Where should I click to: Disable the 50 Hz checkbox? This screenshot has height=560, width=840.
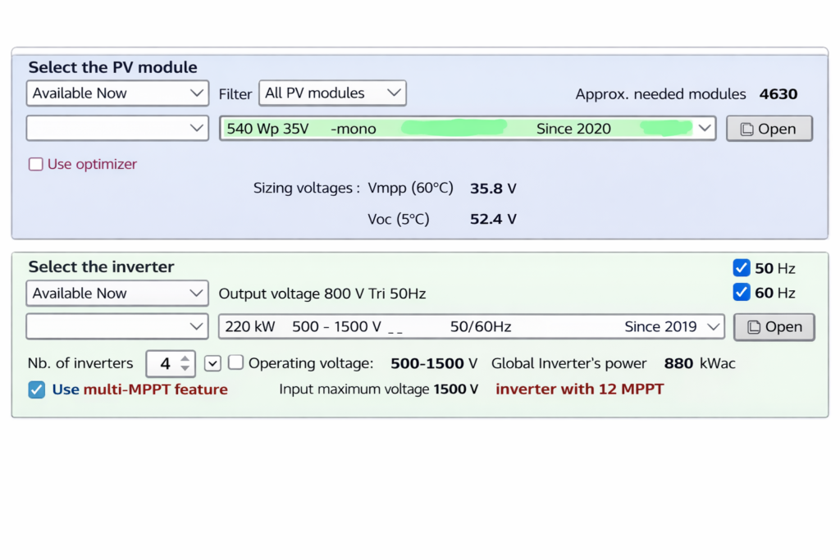pyautogui.click(x=742, y=267)
